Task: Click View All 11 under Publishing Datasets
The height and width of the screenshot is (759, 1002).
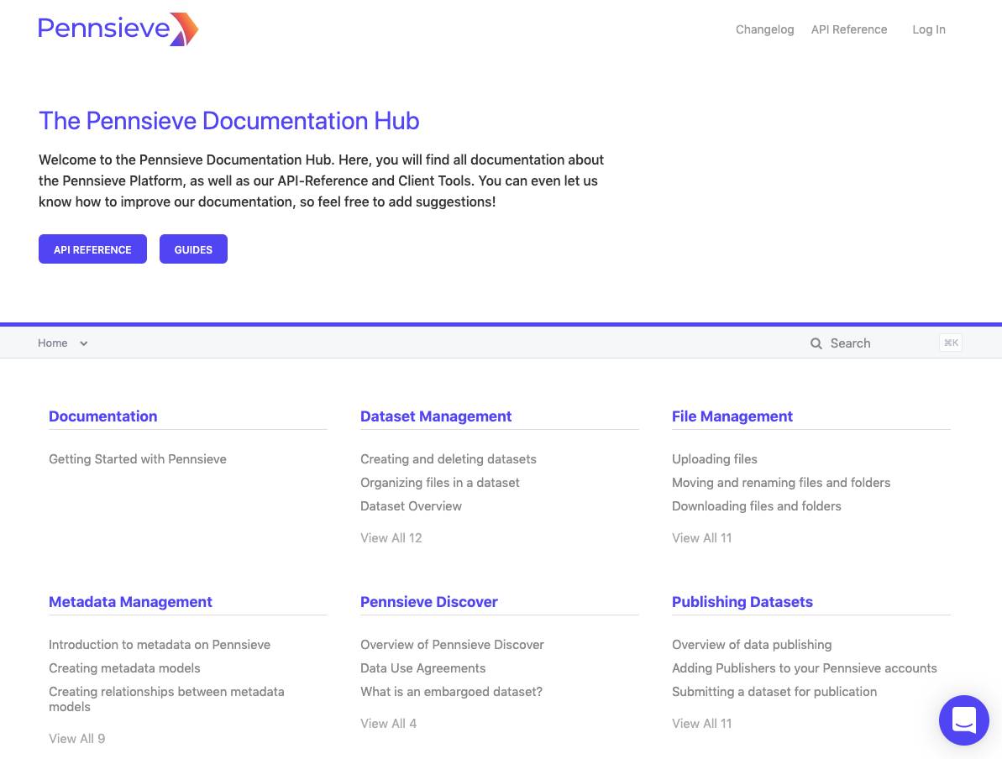Action: (x=701, y=724)
